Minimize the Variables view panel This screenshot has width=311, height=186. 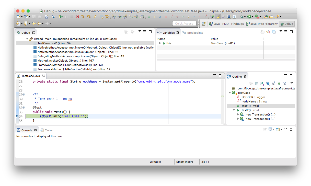[x=285, y=31]
